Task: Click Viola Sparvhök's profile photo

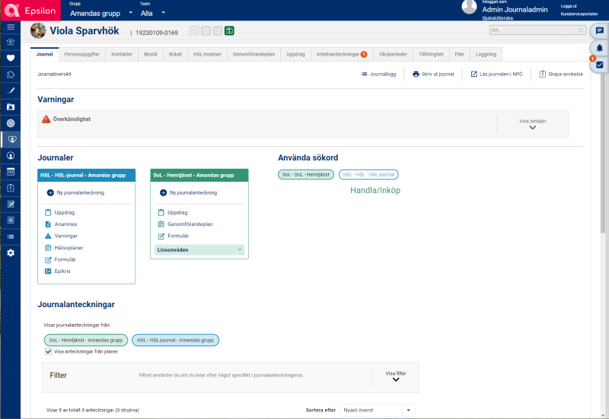Action: coord(38,30)
